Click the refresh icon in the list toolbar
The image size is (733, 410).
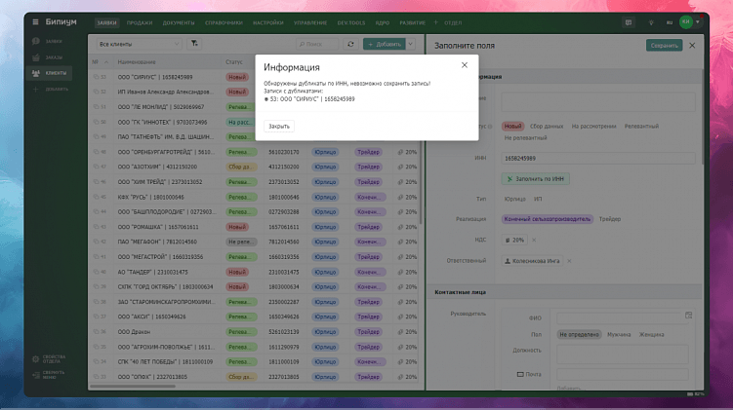(350, 44)
